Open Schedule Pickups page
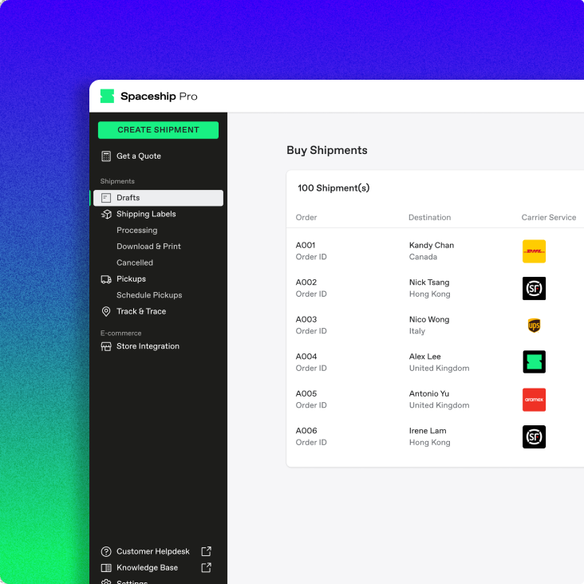Screen dimensions: 584x584 (x=149, y=295)
